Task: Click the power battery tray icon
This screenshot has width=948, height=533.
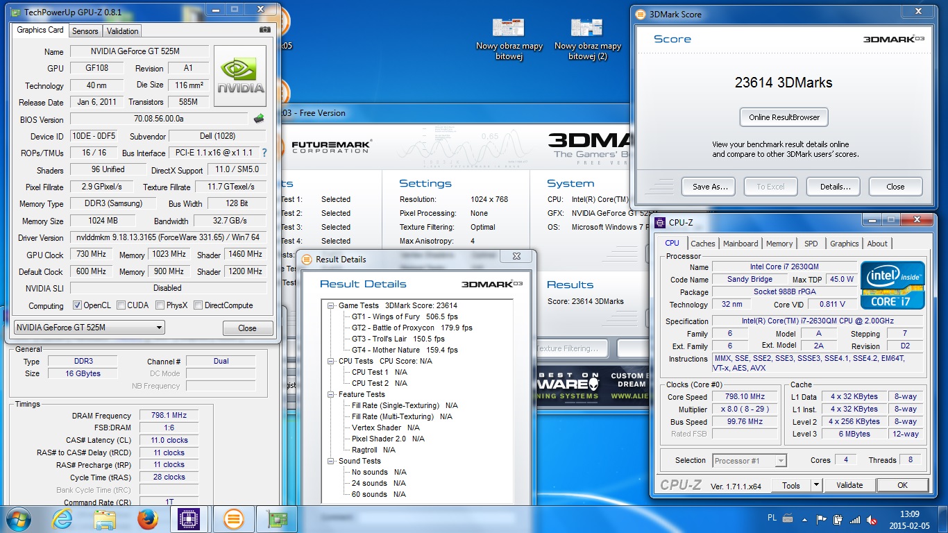Action: pos(839,519)
